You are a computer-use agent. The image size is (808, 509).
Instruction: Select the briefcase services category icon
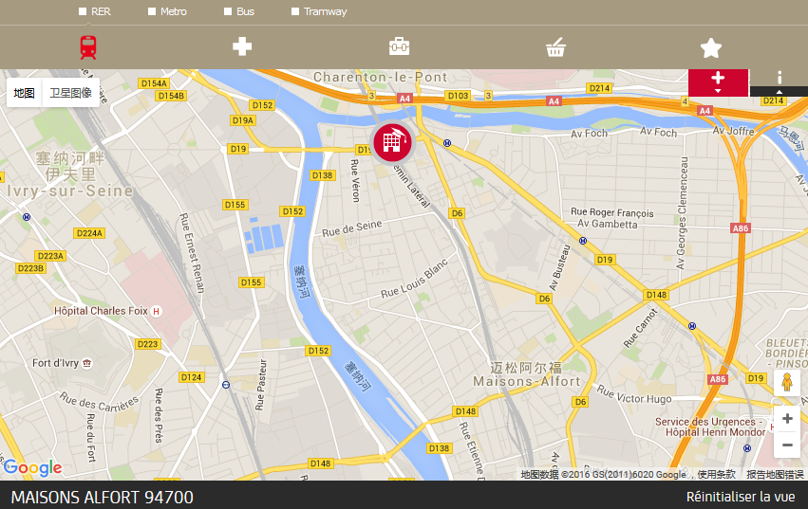click(x=400, y=46)
